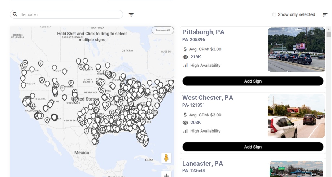Click West Chester availability bars icon
The width and height of the screenshot is (332, 177).
(x=185, y=131)
